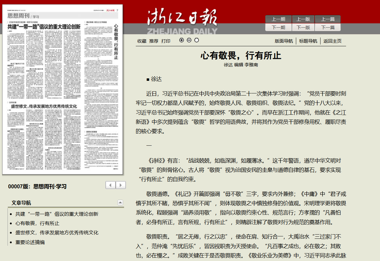Open 版面导航 page navigation
Image resolution: width=380 pixels, height=261 pixels.
click(284, 41)
